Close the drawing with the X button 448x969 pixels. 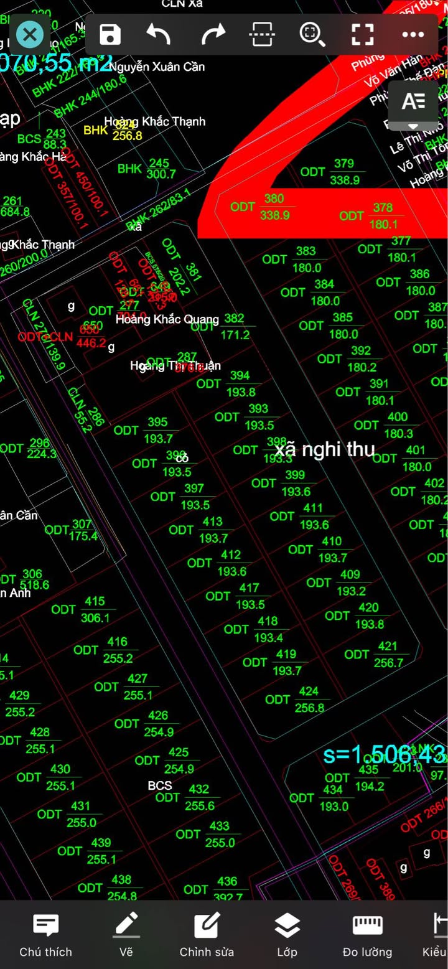[x=29, y=34]
